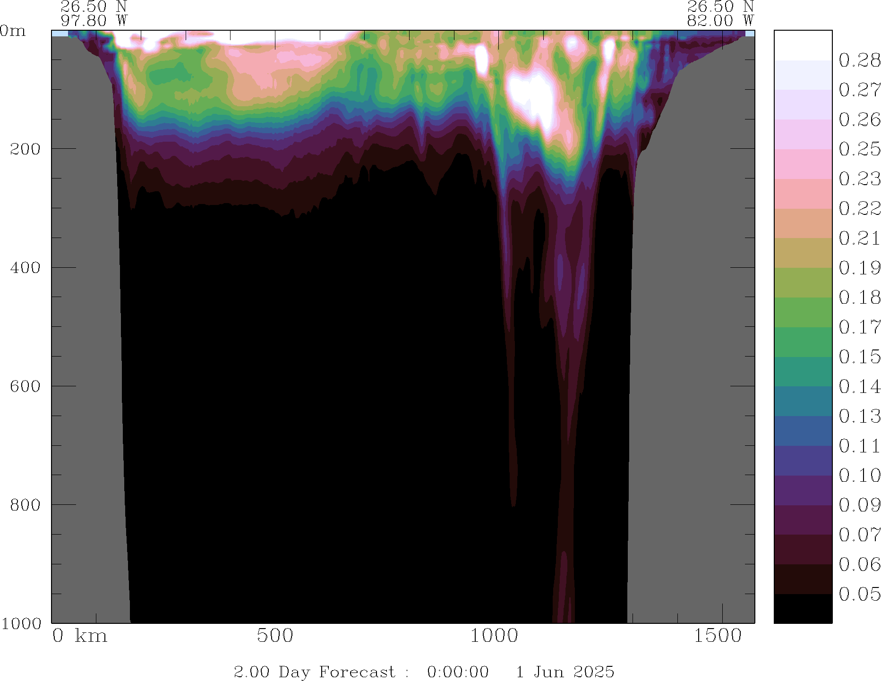Pick the colorbar swatch between 0.22 and 0.23
Image resolution: width=881 pixels, height=681 pixels.
click(803, 194)
